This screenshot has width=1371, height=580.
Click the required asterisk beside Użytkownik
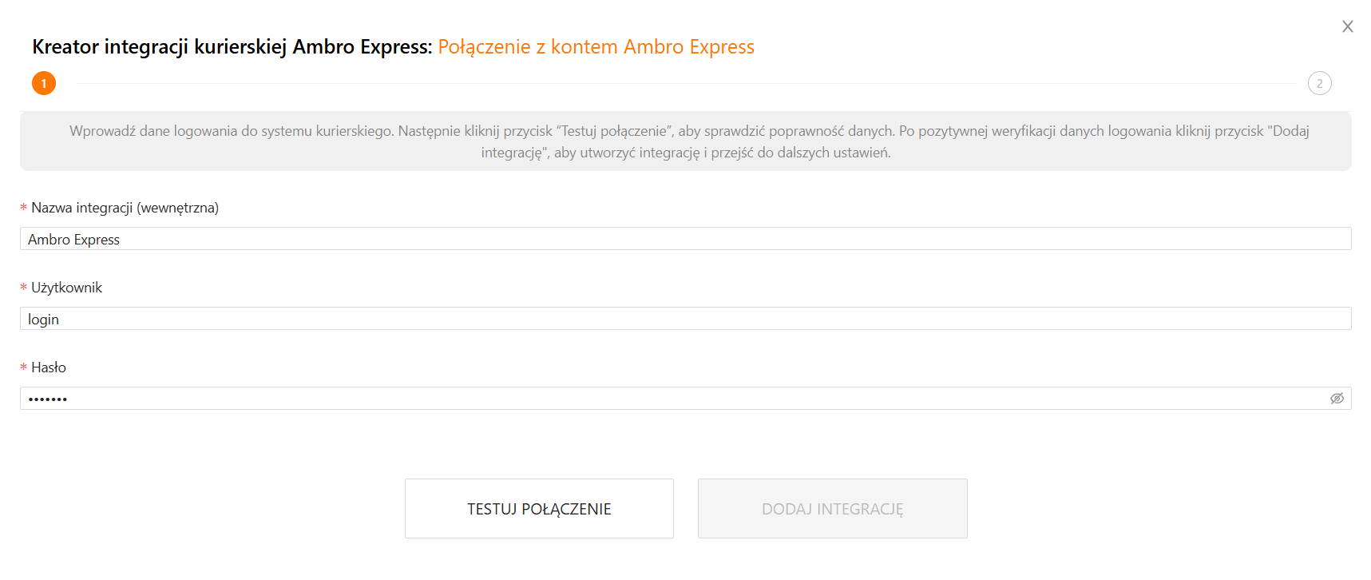(24, 288)
